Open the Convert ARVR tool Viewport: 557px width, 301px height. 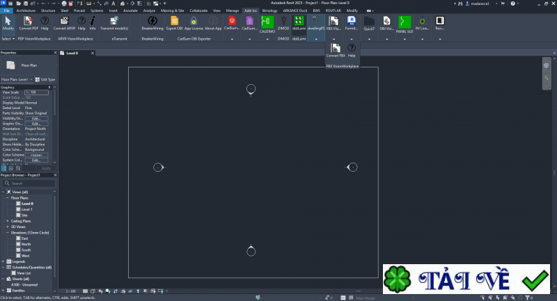64,24
